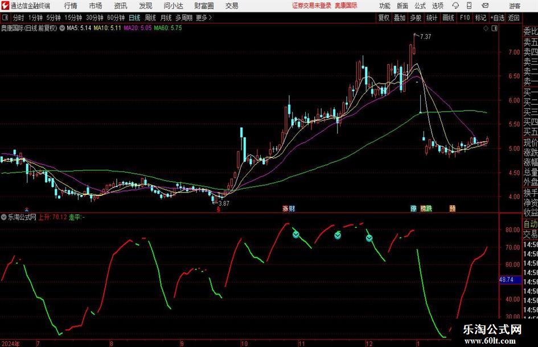Image resolution: width=538 pixels, height=347 pixels.
Task: Click the 通达信 red app logo
Action: (x=5, y=6)
